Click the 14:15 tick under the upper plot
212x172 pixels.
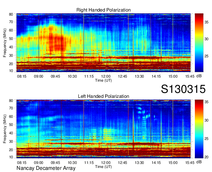(156, 76)
